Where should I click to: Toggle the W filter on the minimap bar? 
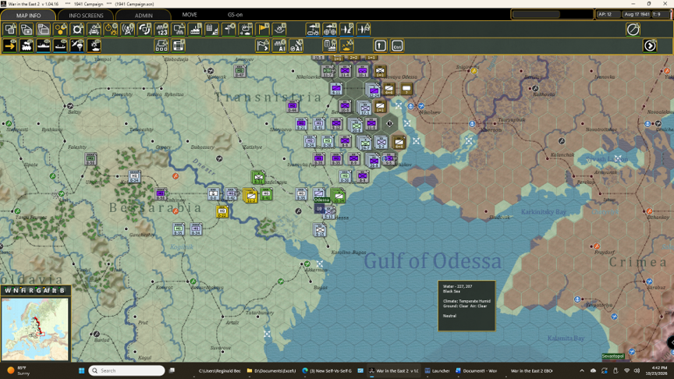click(8, 290)
